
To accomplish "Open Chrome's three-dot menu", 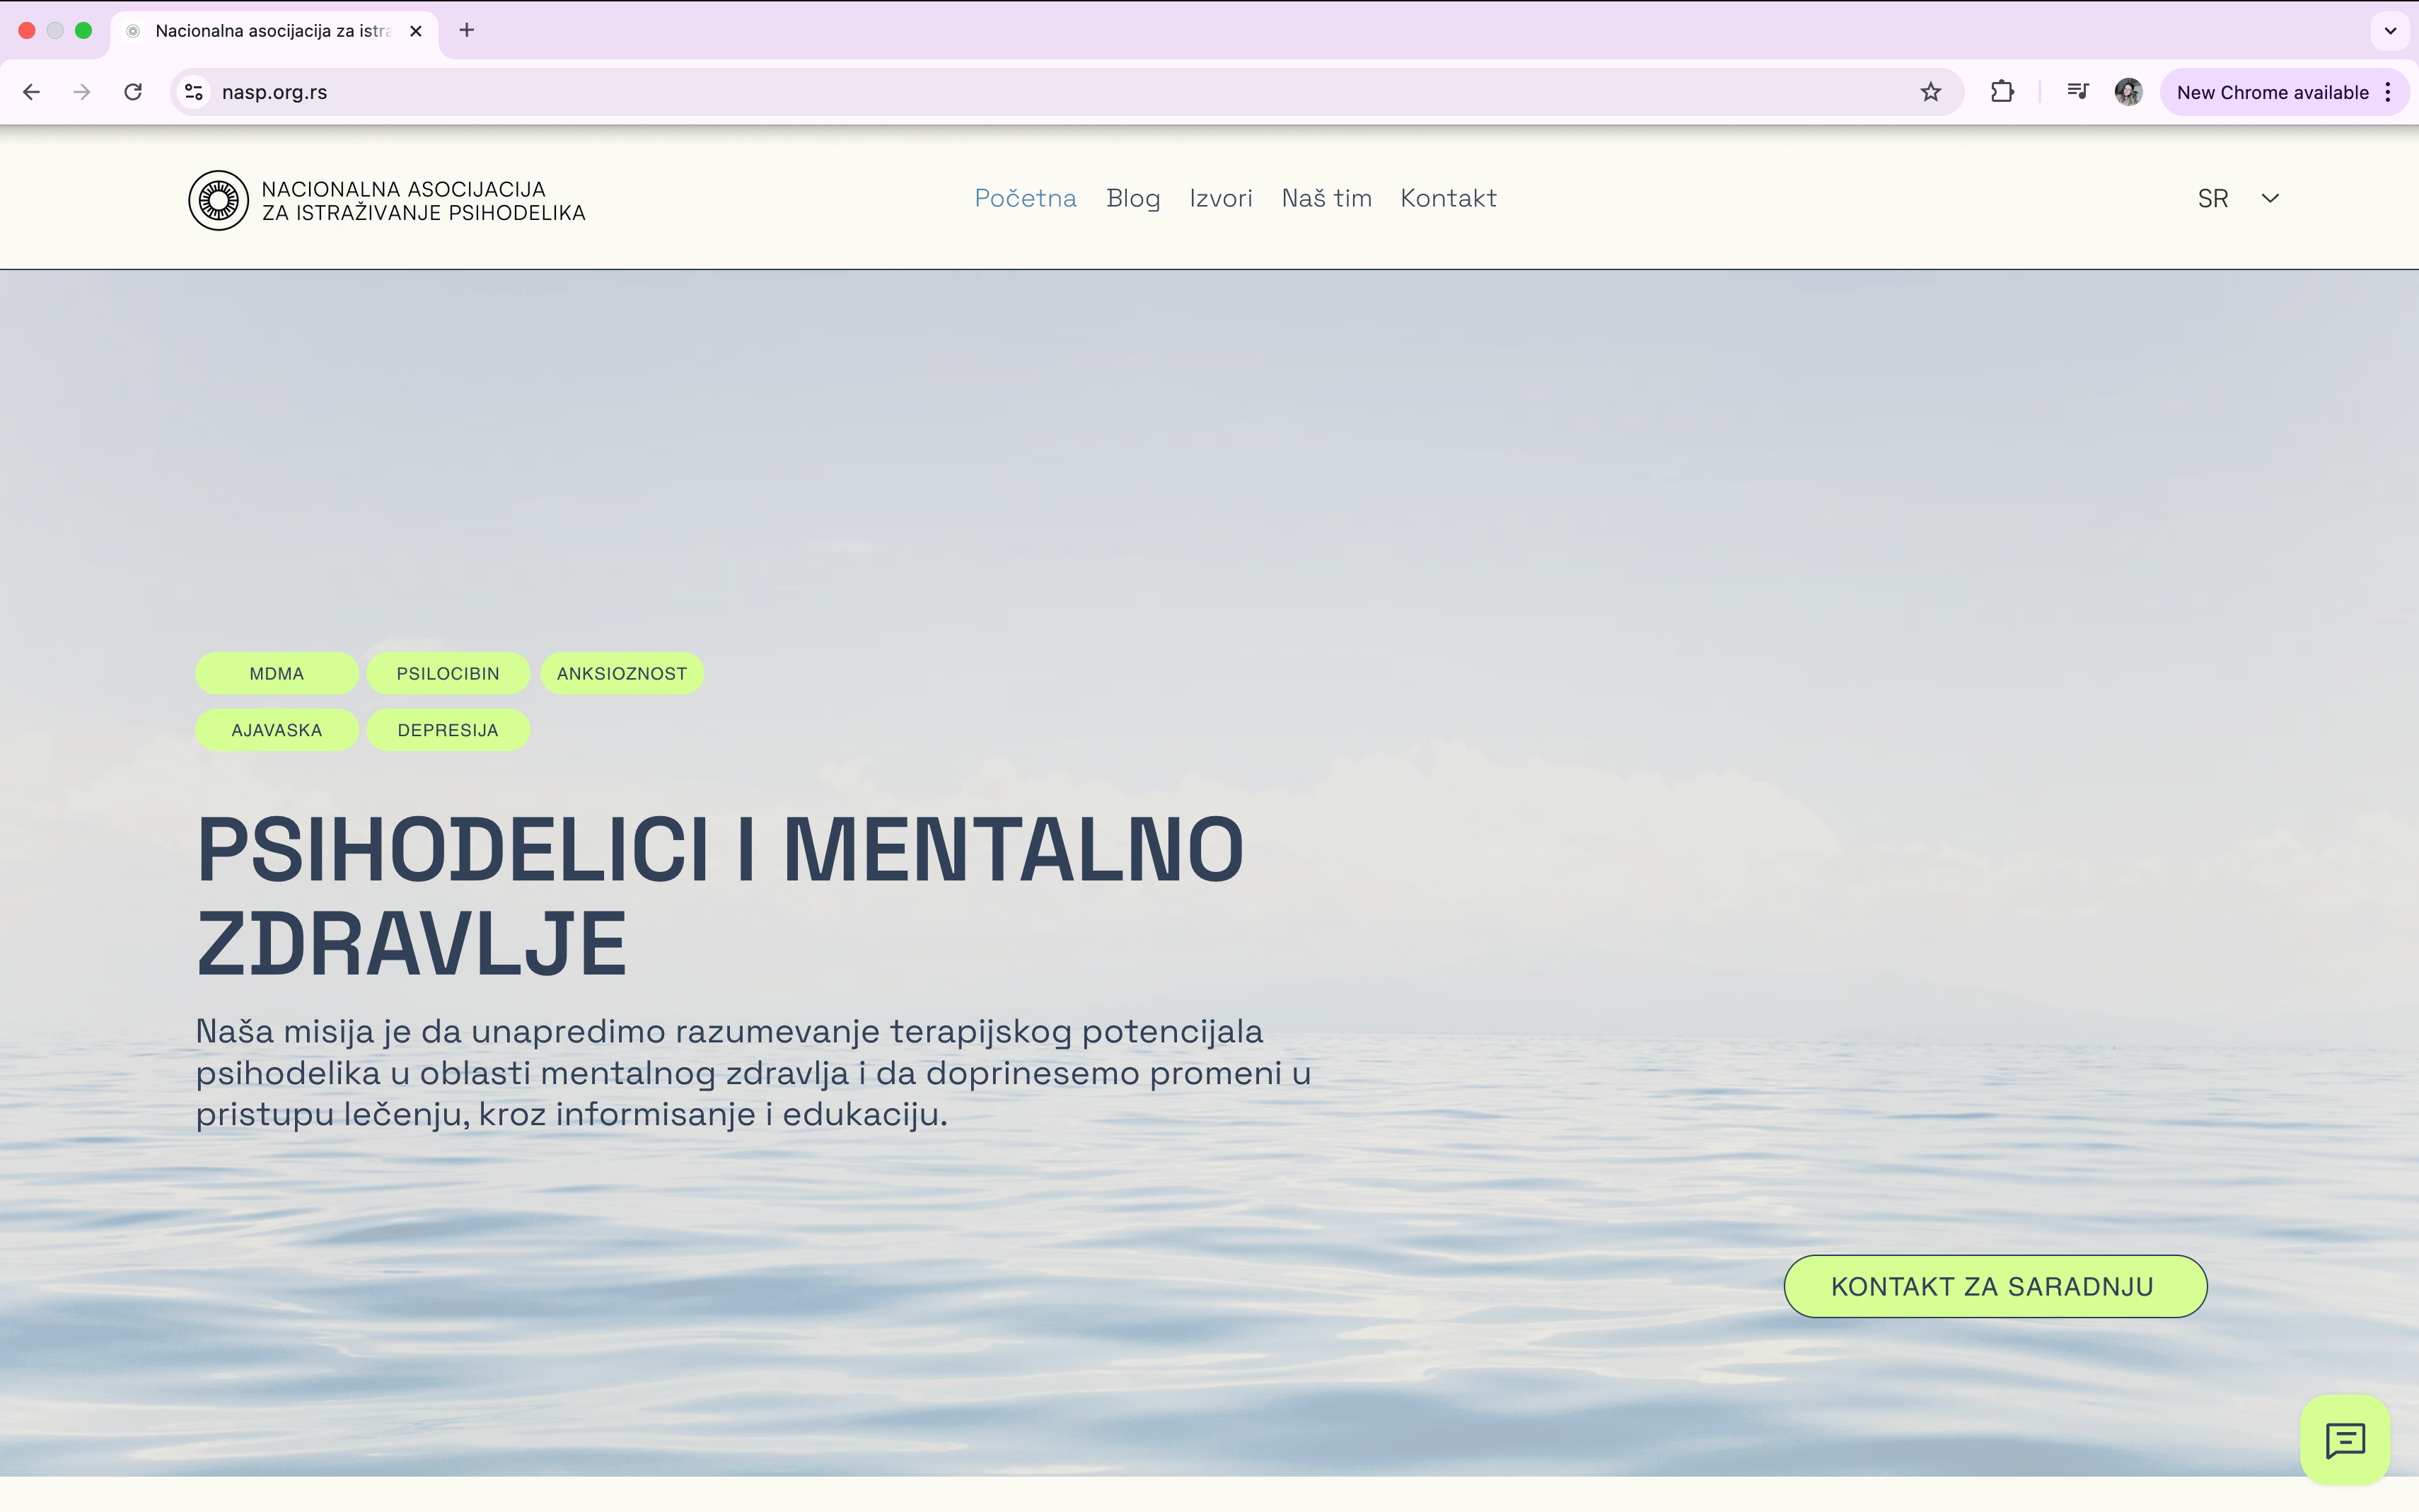I will point(2388,92).
